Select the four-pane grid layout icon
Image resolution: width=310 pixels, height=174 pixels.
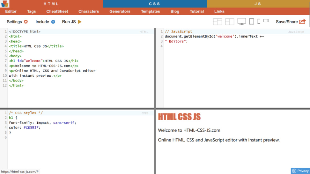[218, 22]
